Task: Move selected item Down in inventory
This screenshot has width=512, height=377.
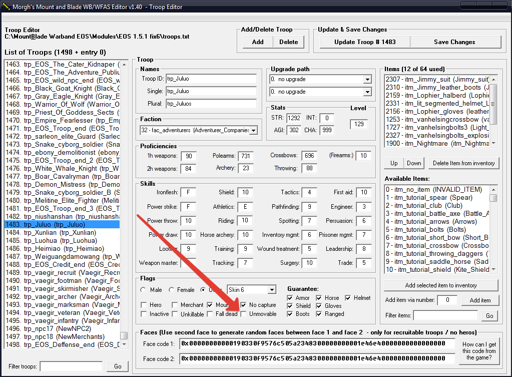Action: (x=414, y=163)
